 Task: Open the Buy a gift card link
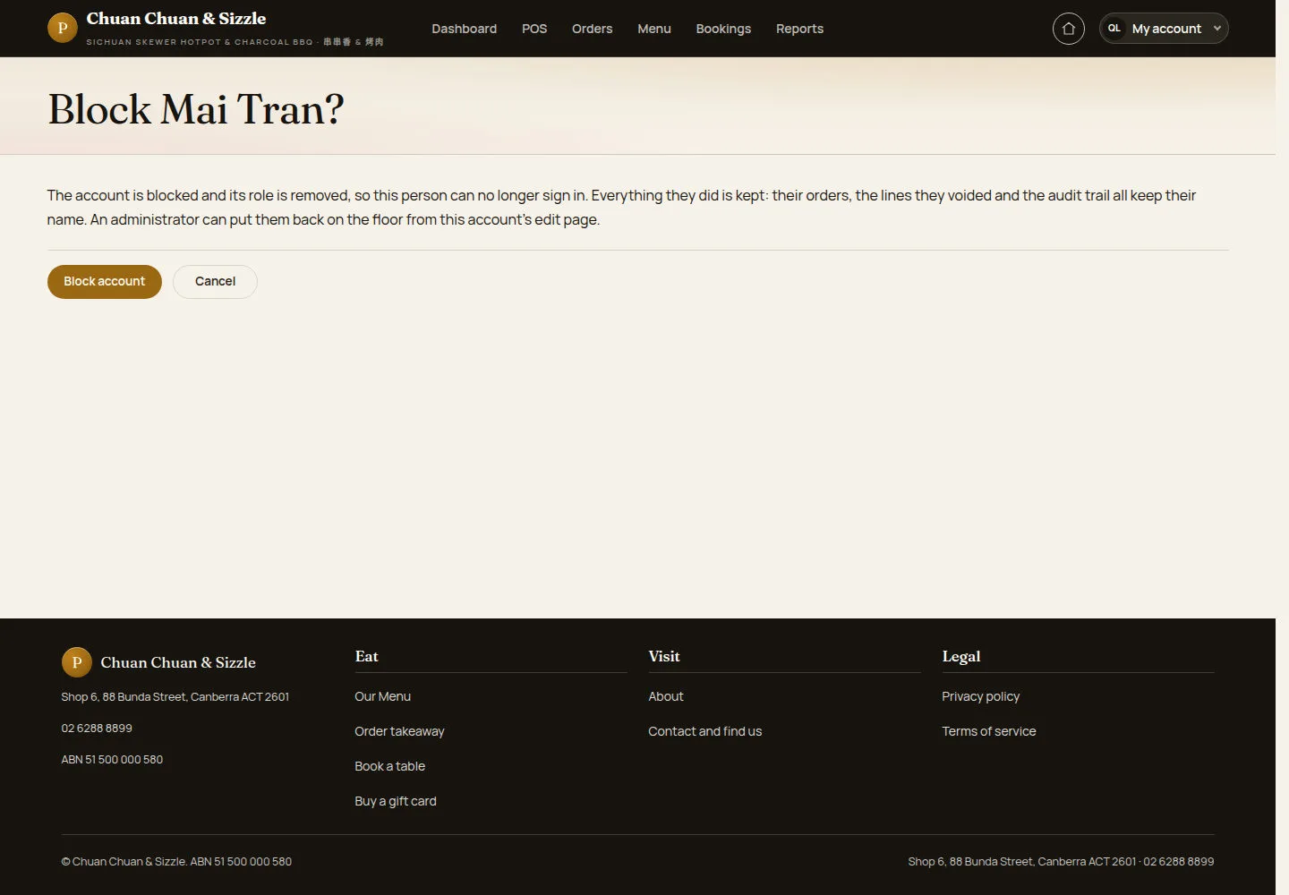point(396,801)
